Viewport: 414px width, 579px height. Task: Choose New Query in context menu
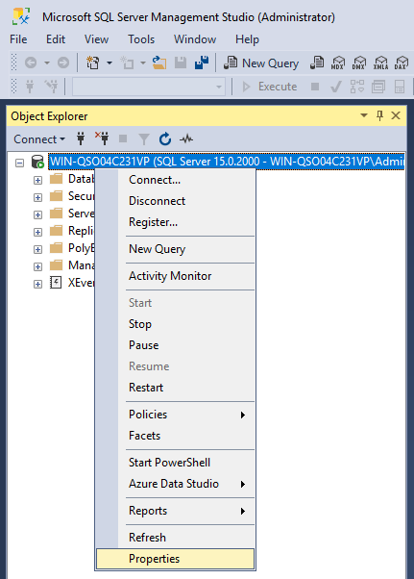(175, 249)
